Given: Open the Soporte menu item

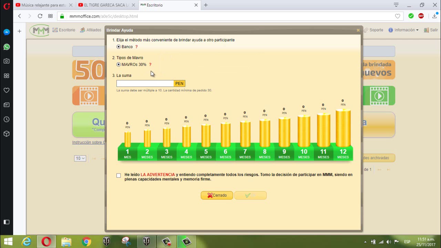Looking at the screenshot, I should click(373, 30).
